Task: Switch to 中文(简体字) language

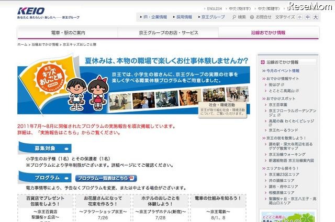Action: click(x=240, y=8)
